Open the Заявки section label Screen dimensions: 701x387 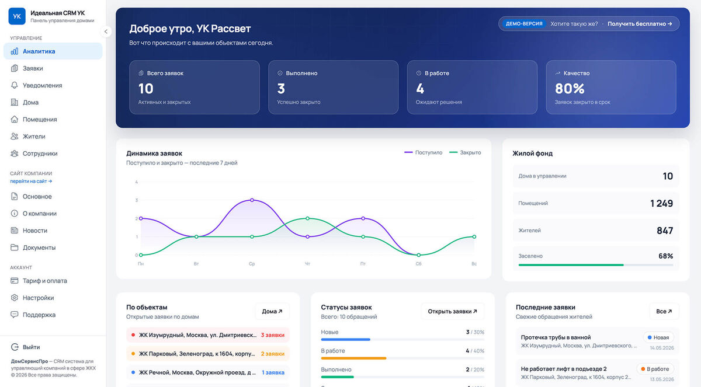(x=33, y=68)
